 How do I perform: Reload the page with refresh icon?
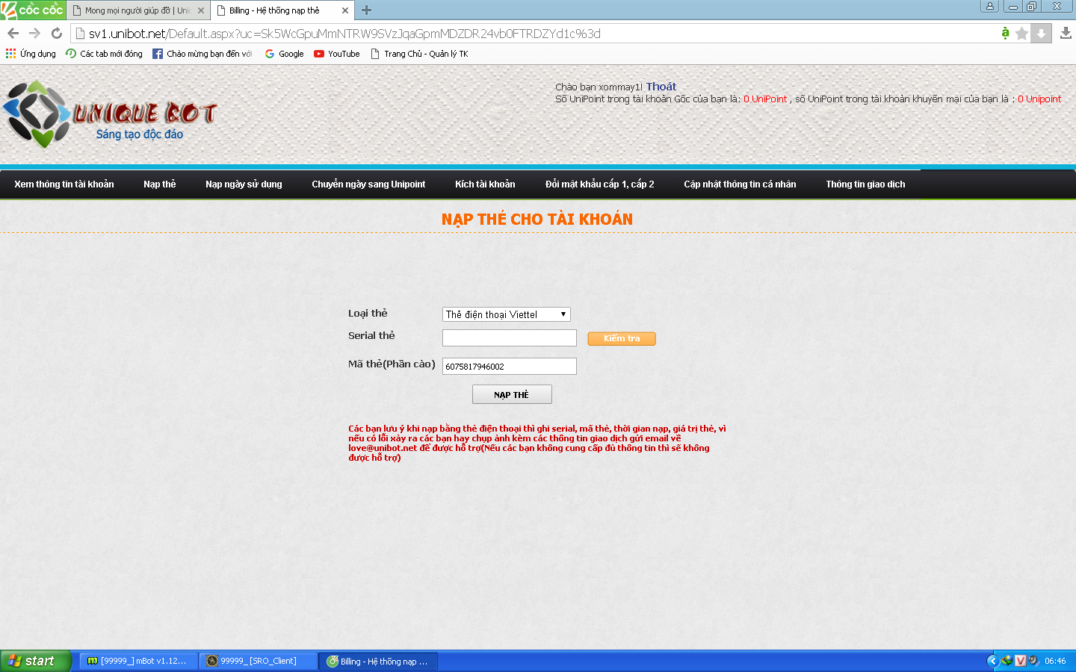click(x=56, y=34)
